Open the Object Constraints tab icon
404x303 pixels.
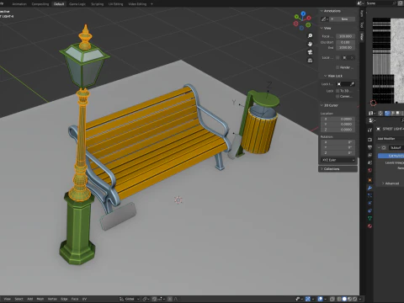[369, 210]
